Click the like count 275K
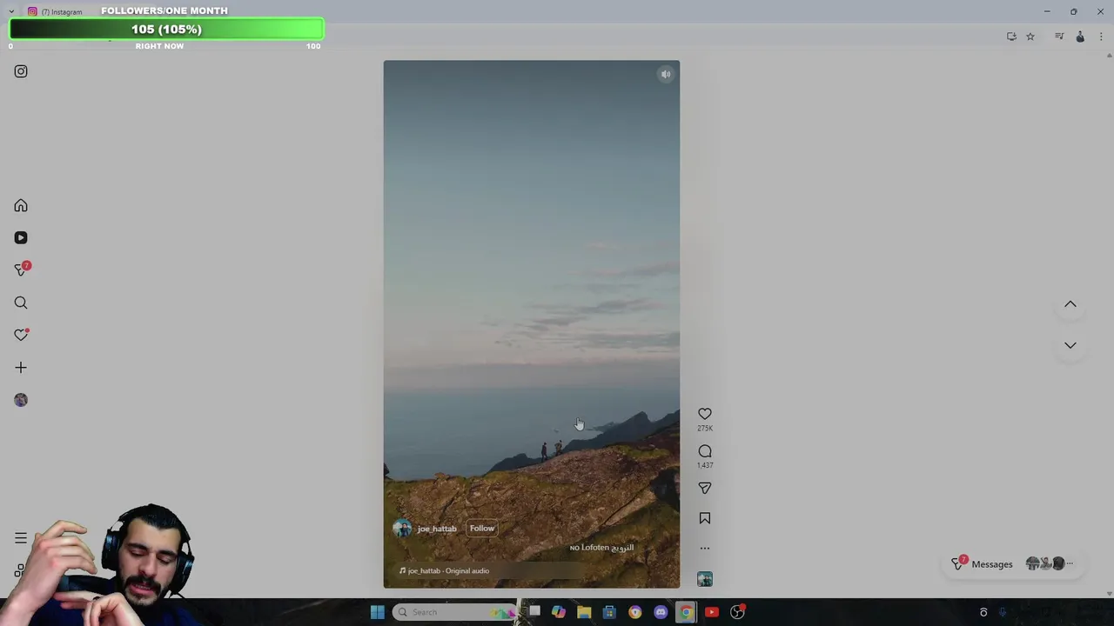The height and width of the screenshot is (626, 1114). pos(705,429)
